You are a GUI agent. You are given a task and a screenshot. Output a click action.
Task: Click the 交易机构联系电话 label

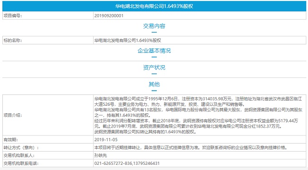[x=21, y=163]
